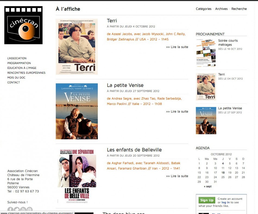The height and width of the screenshot is (214, 258).
Task: Click day 14 in the calendar
Action: (x=243, y=168)
